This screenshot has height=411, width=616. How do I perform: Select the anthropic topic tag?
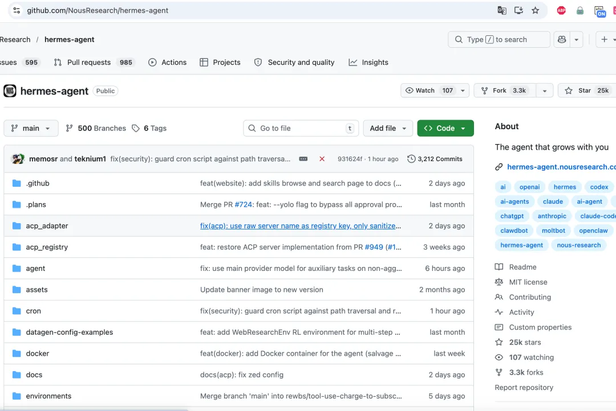tap(552, 216)
